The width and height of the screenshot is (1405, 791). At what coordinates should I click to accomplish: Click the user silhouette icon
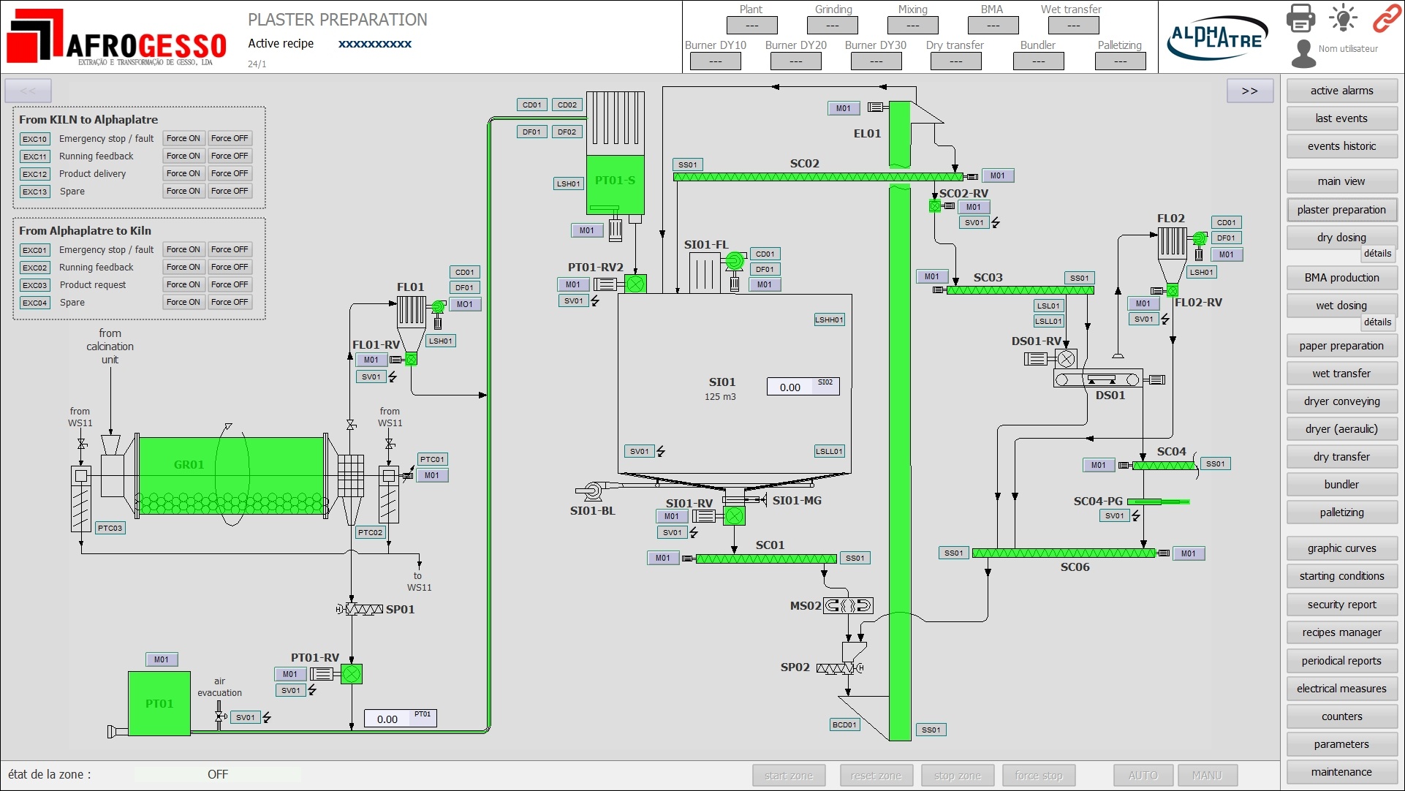coord(1303,53)
